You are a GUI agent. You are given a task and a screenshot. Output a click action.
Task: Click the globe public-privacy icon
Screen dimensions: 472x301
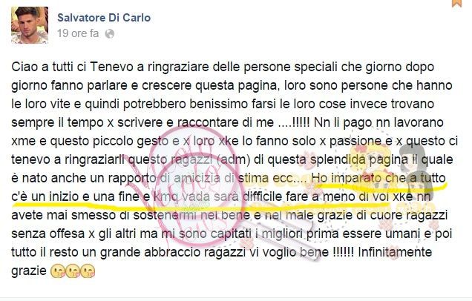tap(110, 33)
